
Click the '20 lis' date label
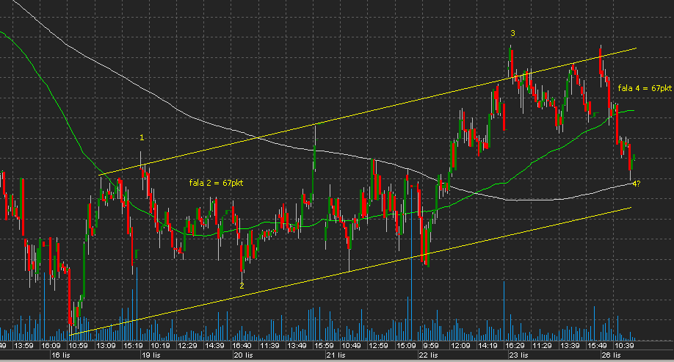click(x=243, y=355)
